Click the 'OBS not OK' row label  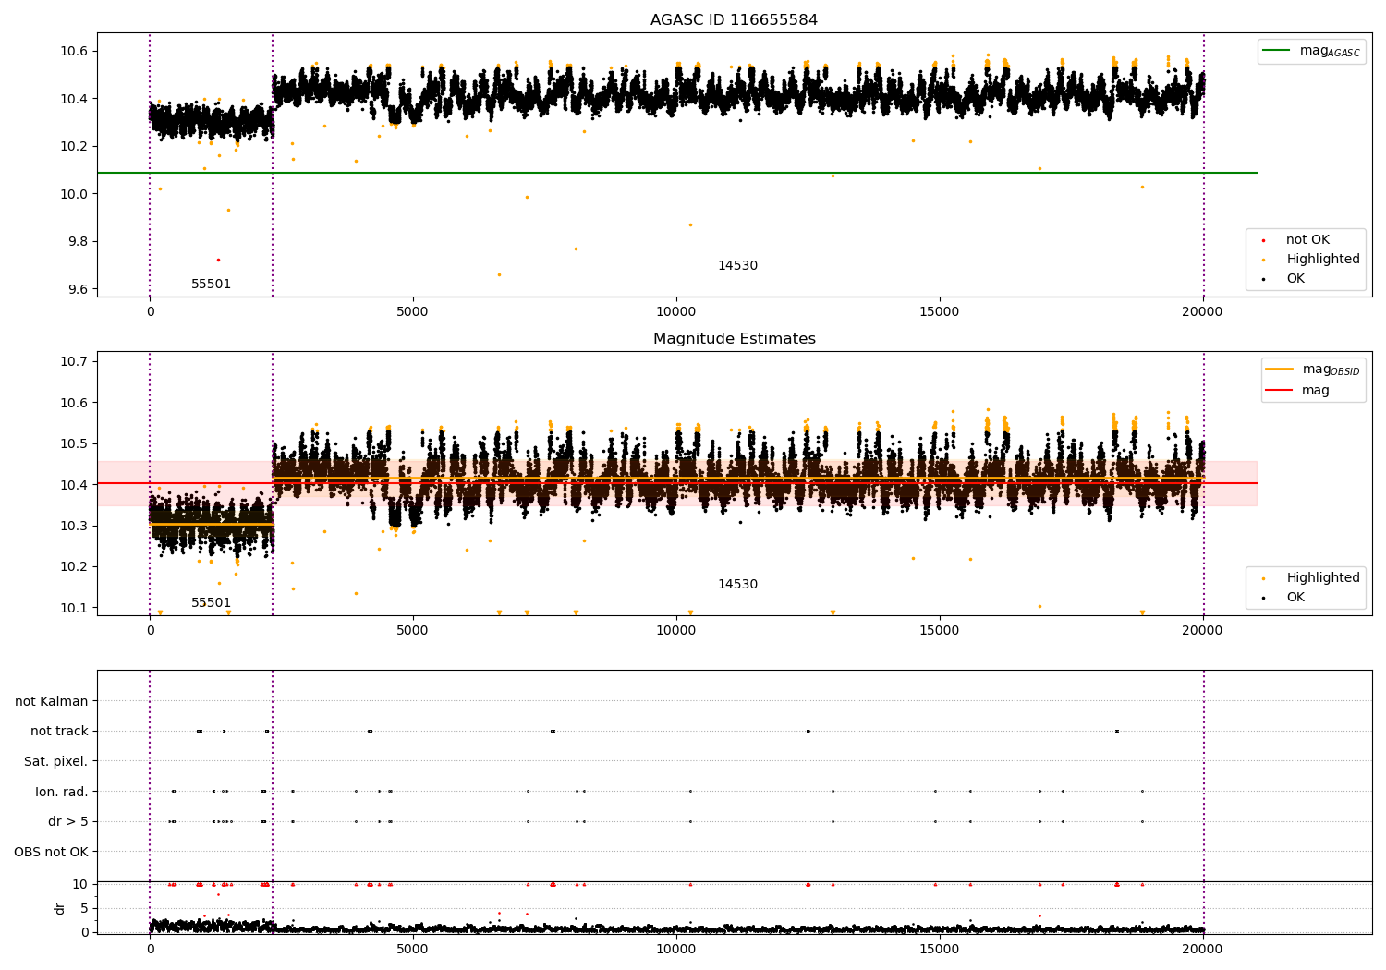click(x=51, y=852)
